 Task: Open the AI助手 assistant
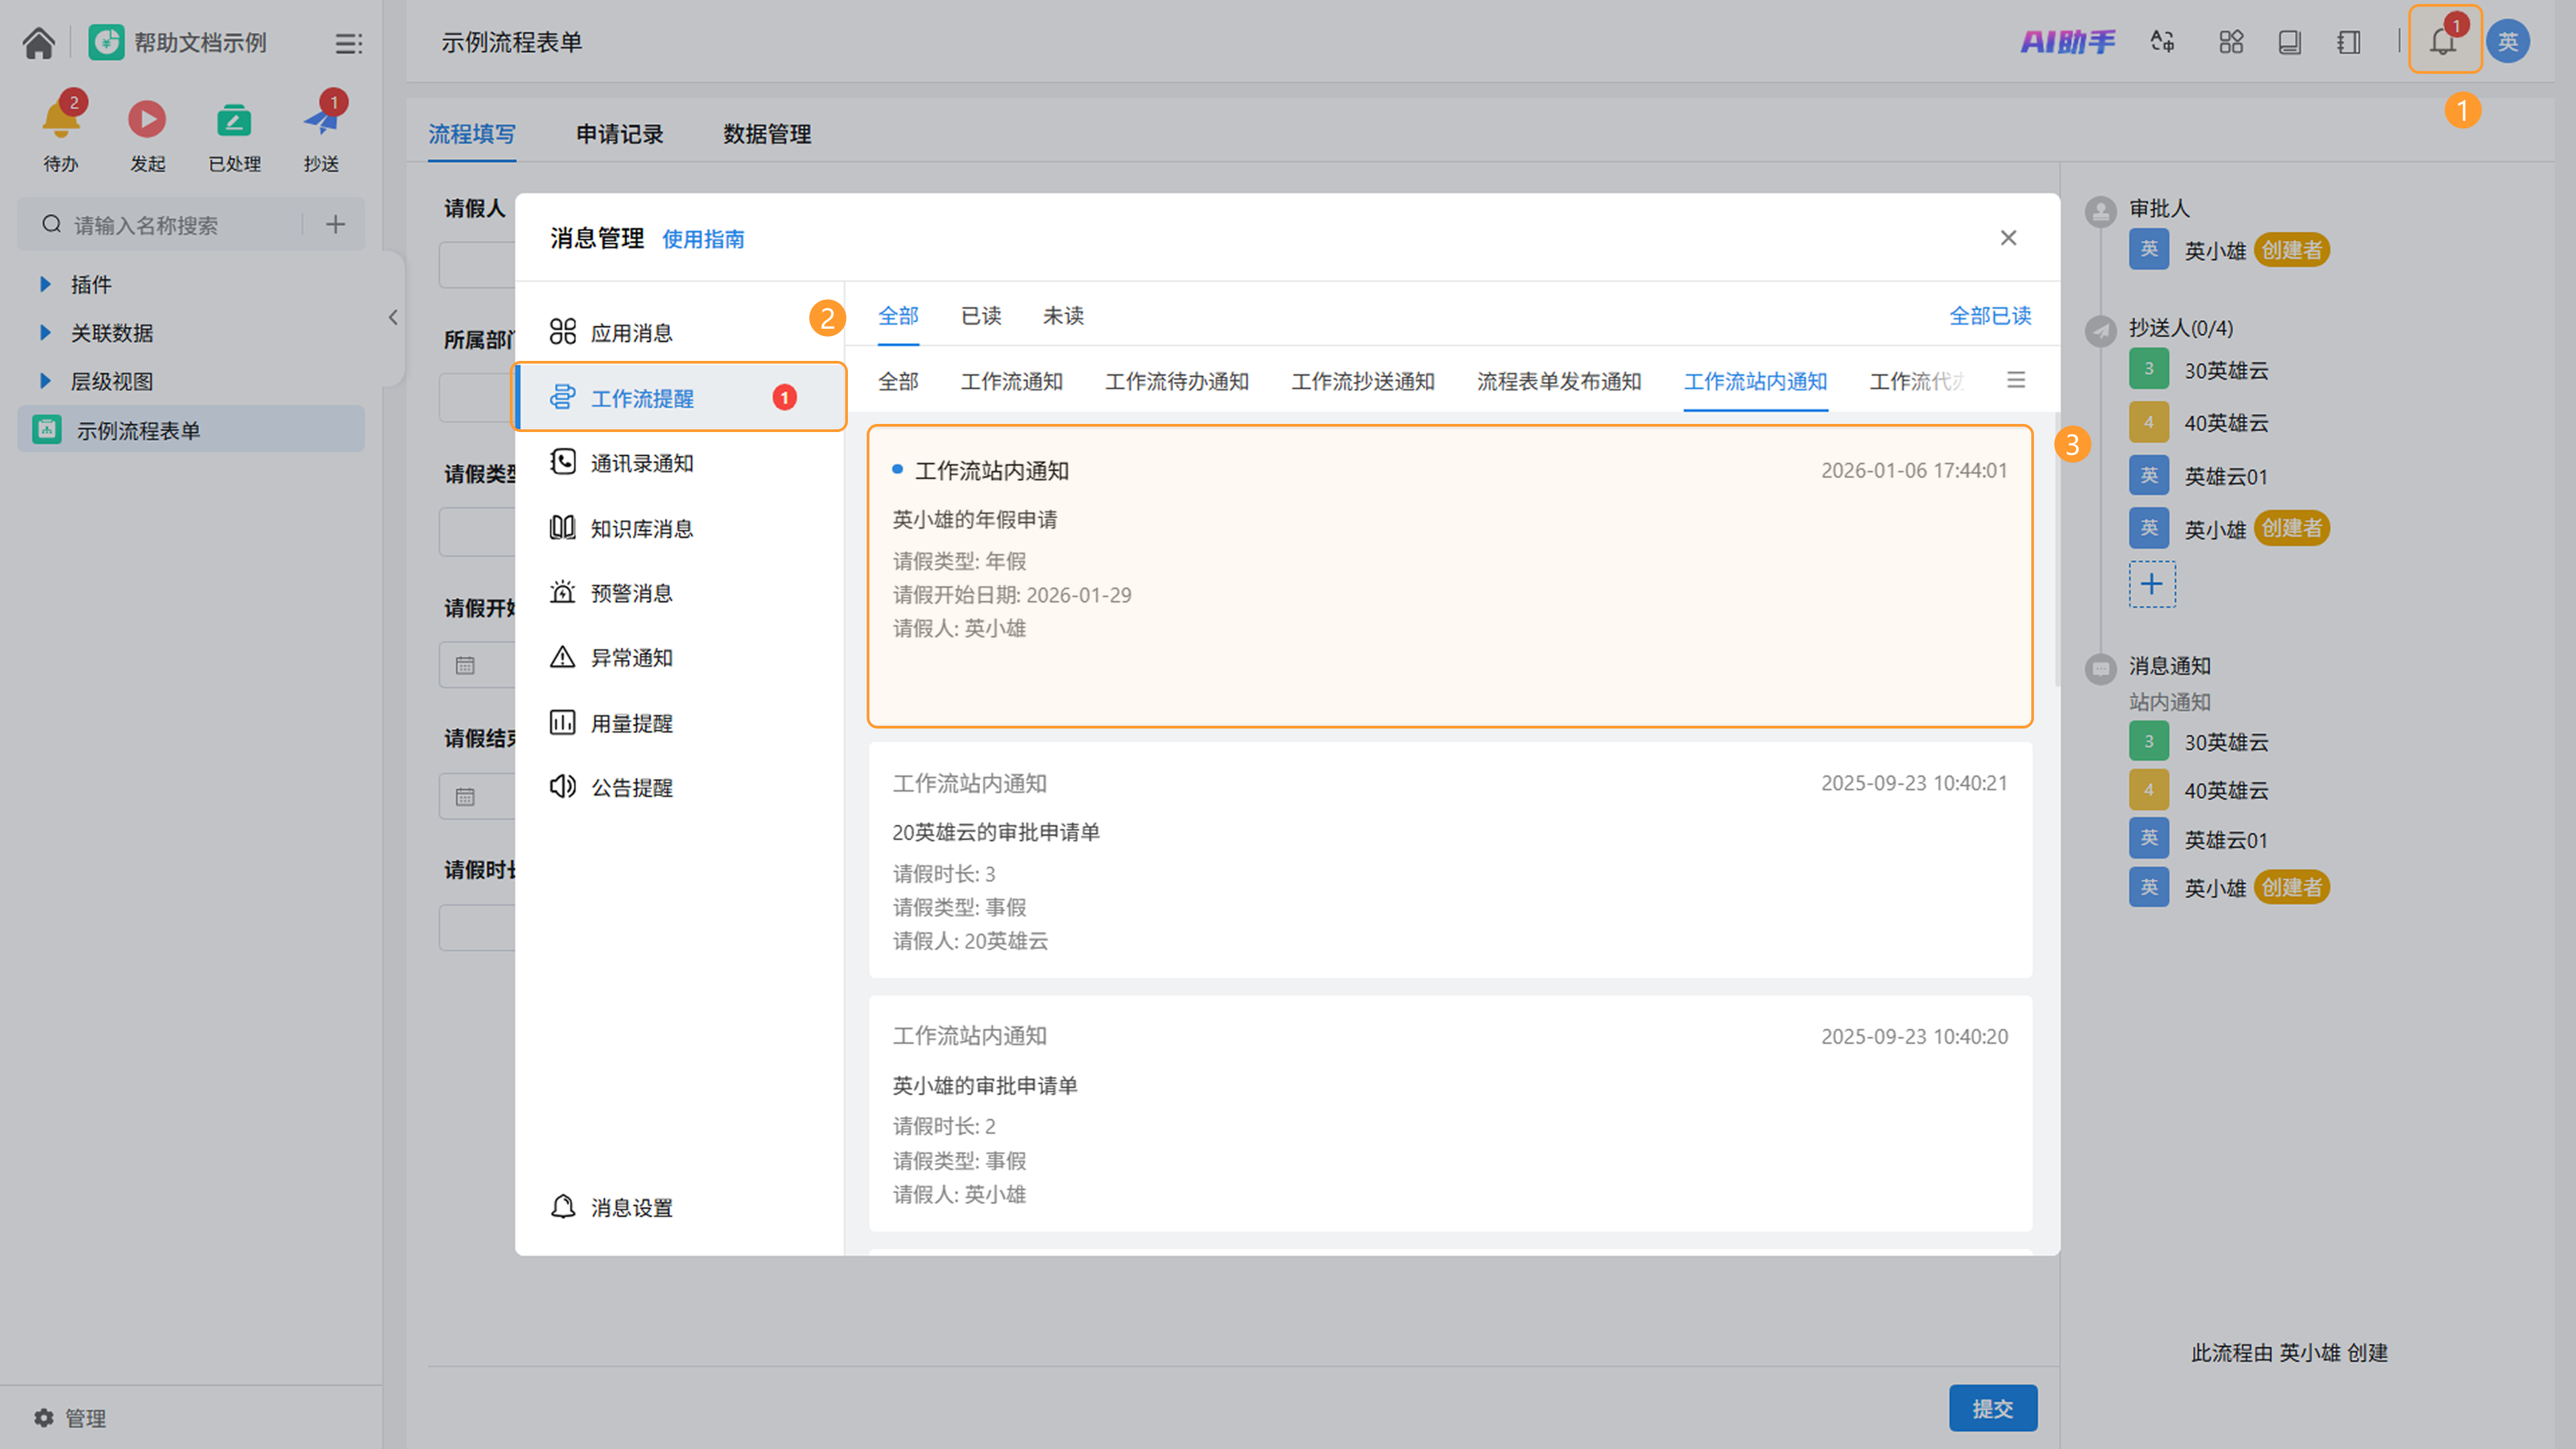(x=2067, y=41)
